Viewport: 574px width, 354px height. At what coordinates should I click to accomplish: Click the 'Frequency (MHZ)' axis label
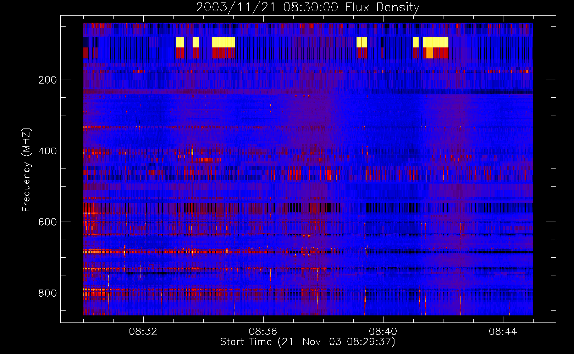[27, 170]
